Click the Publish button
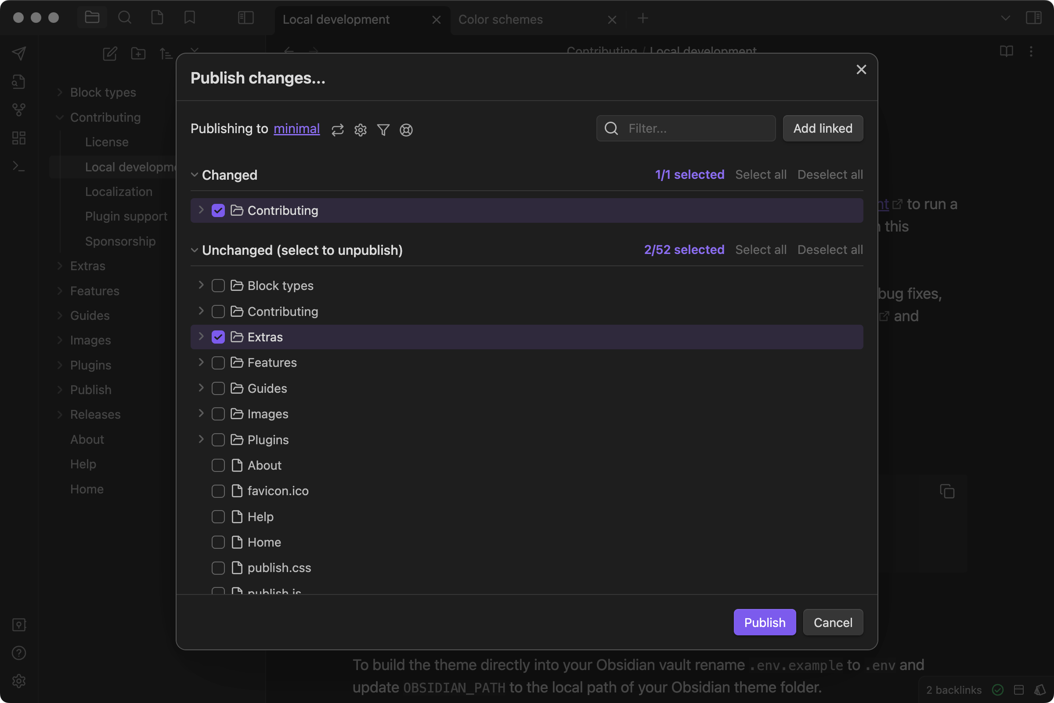This screenshot has height=703, width=1054. point(764,622)
